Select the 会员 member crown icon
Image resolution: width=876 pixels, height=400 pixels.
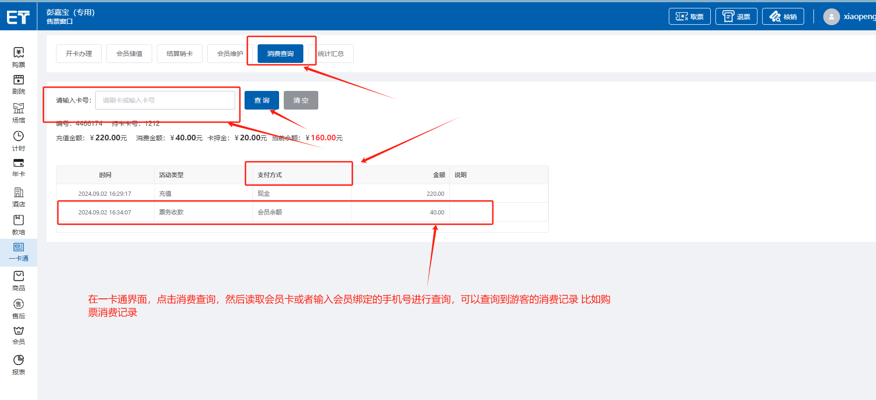coord(19,331)
